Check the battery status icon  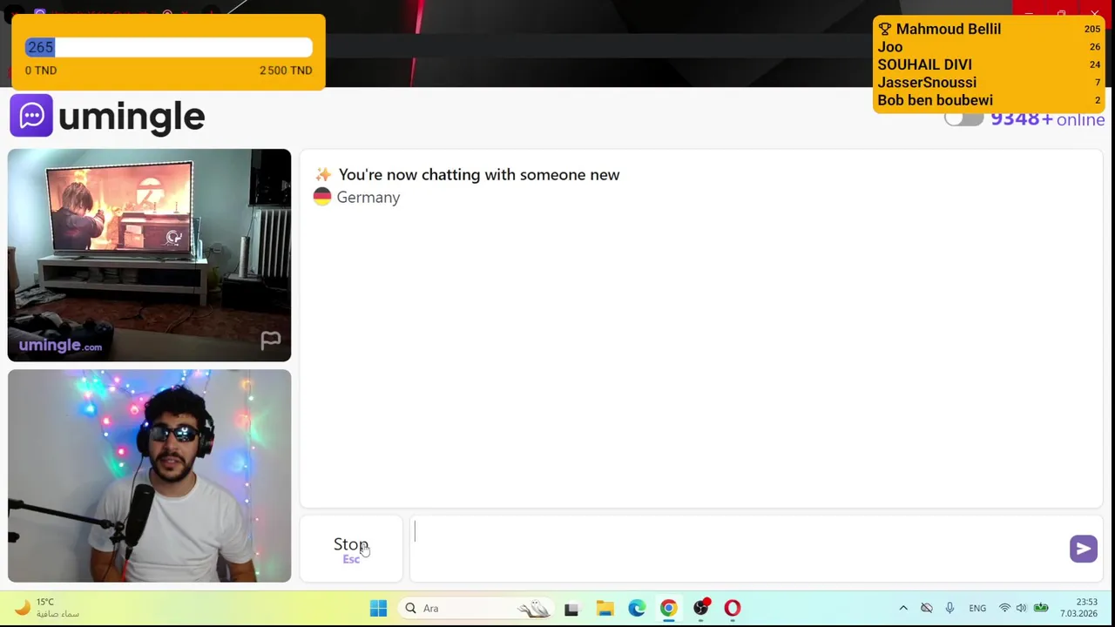click(1041, 608)
